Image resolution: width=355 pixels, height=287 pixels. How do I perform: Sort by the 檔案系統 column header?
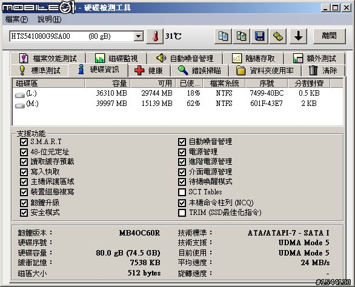(x=224, y=84)
